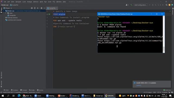Expand the .idea folder in the project tree
This screenshot has height=98, width=174.
6,13
